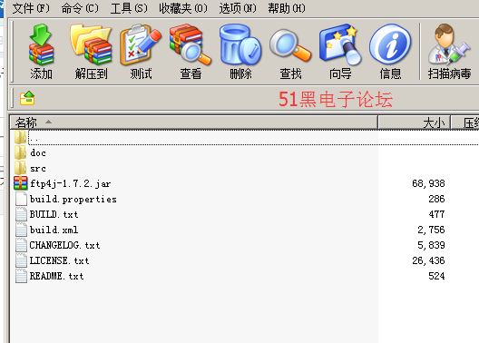Image resolution: width=479 pixels, height=343 pixels.
Task: Click the 删除 (Delete) trash icon
Action: point(240,44)
